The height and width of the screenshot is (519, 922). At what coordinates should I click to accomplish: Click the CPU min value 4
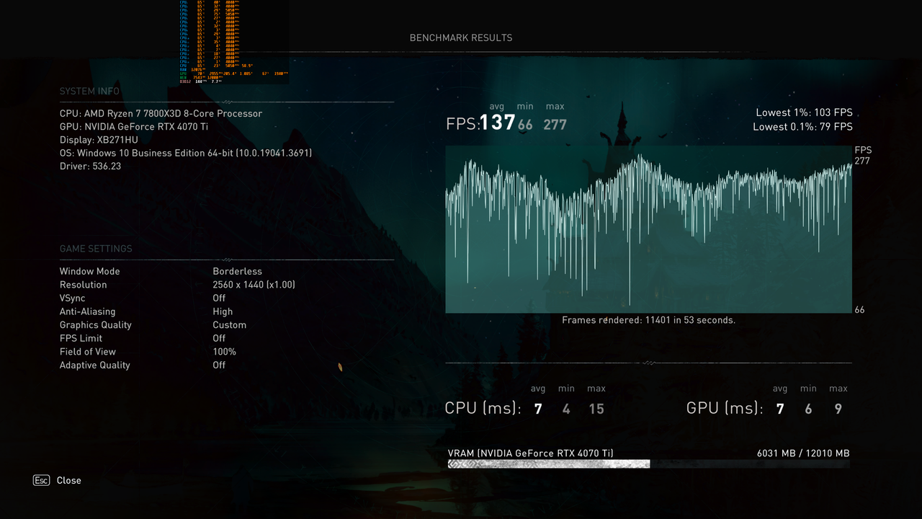point(566,409)
